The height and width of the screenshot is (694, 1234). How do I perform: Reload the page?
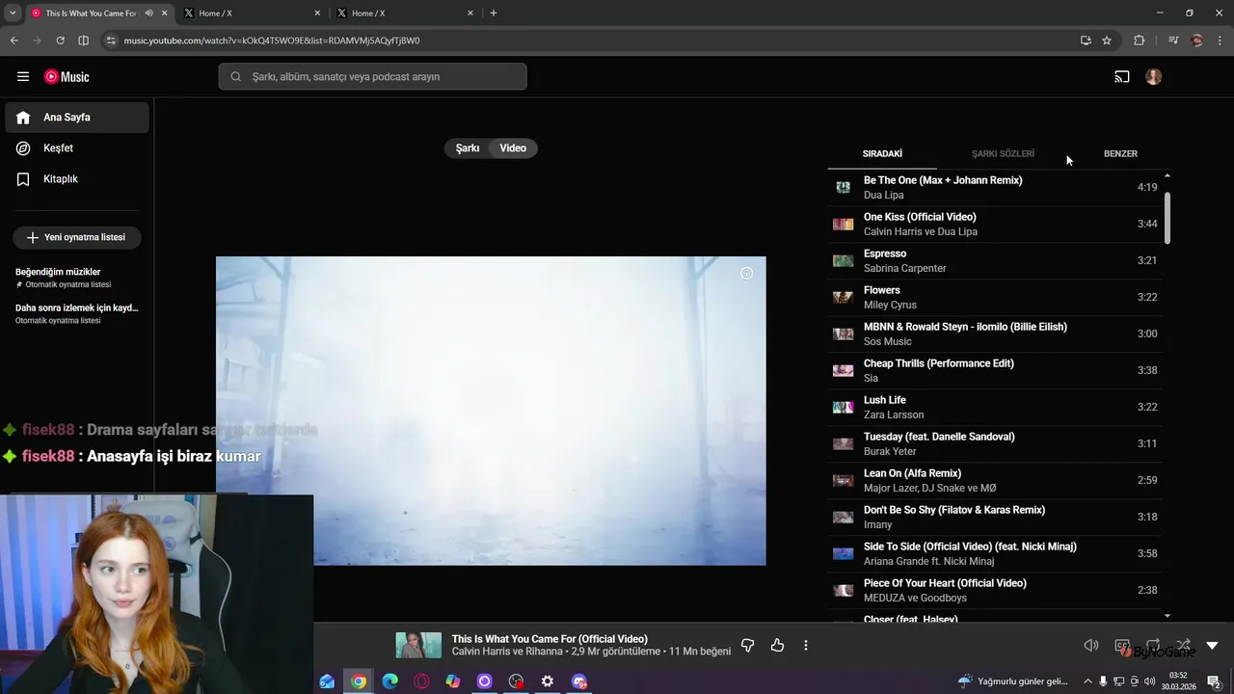coord(60,40)
